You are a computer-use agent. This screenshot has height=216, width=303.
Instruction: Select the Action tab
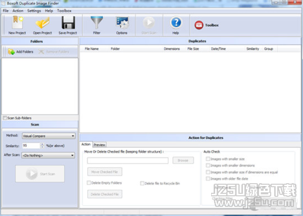(86, 144)
